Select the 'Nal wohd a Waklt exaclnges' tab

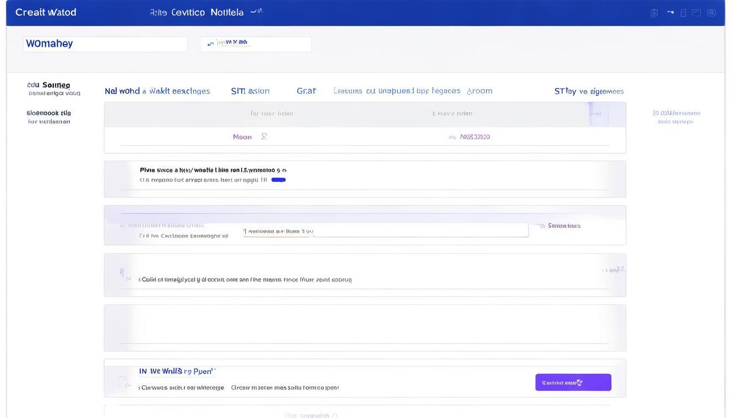pyautogui.click(x=157, y=91)
